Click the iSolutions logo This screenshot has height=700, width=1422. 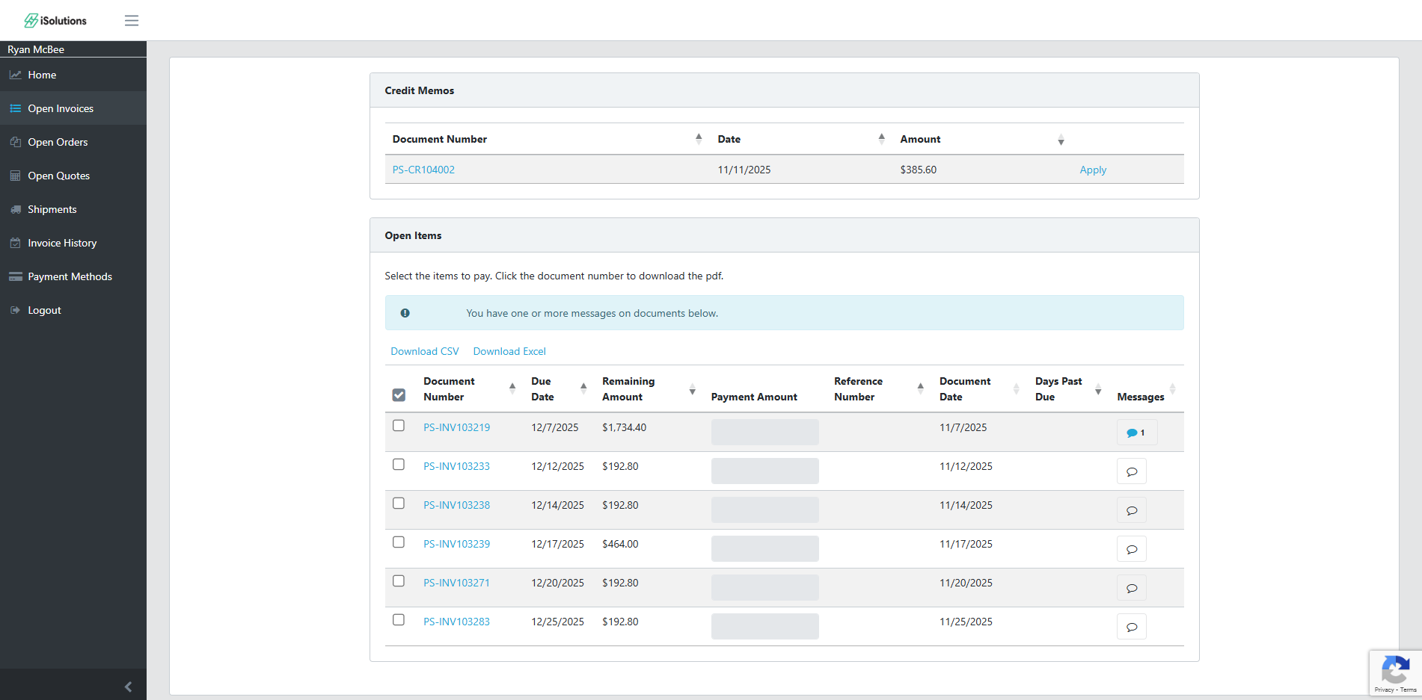tap(54, 20)
